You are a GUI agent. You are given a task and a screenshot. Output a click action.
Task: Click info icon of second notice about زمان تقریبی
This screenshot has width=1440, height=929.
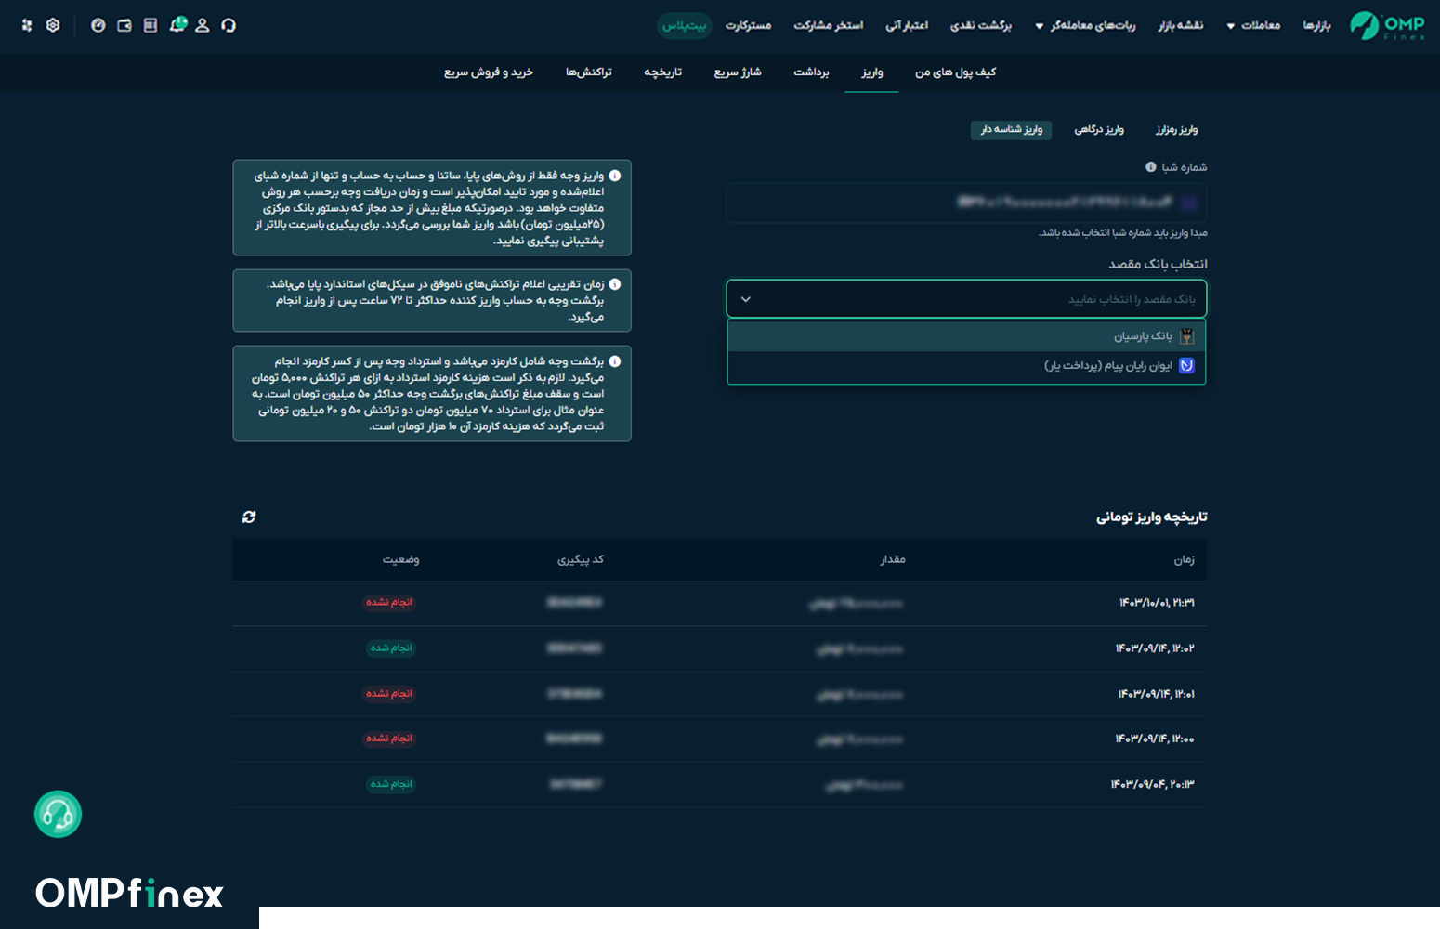pyautogui.click(x=615, y=284)
